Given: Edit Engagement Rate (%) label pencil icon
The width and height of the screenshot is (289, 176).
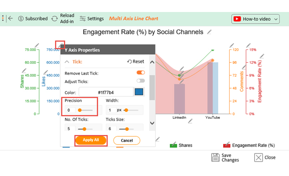Looking at the screenshot, I should click(262, 56).
